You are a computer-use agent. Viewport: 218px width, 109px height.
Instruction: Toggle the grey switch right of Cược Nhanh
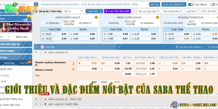point(213,4)
